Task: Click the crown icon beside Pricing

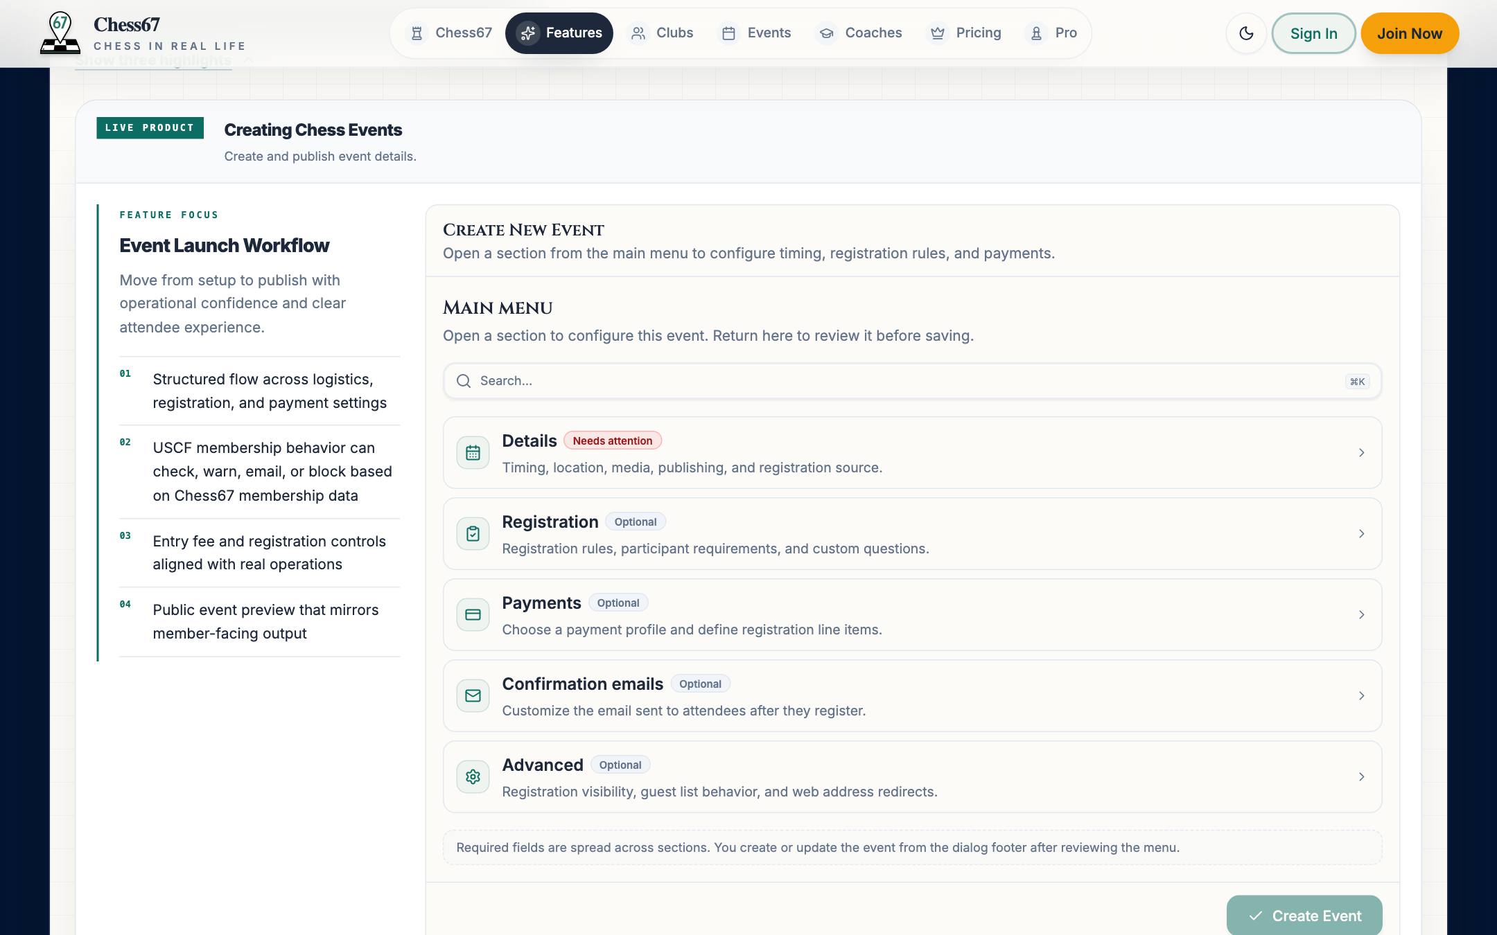Action: point(938,33)
